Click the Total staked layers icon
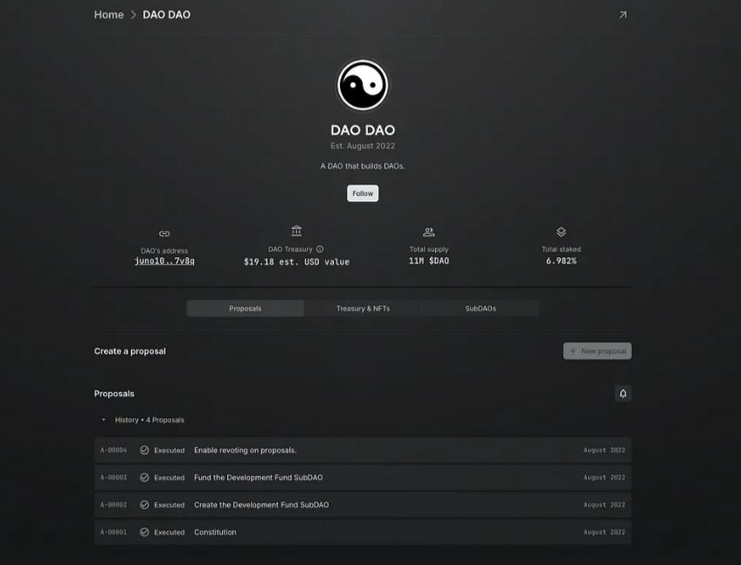This screenshot has width=741, height=565. (x=561, y=232)
